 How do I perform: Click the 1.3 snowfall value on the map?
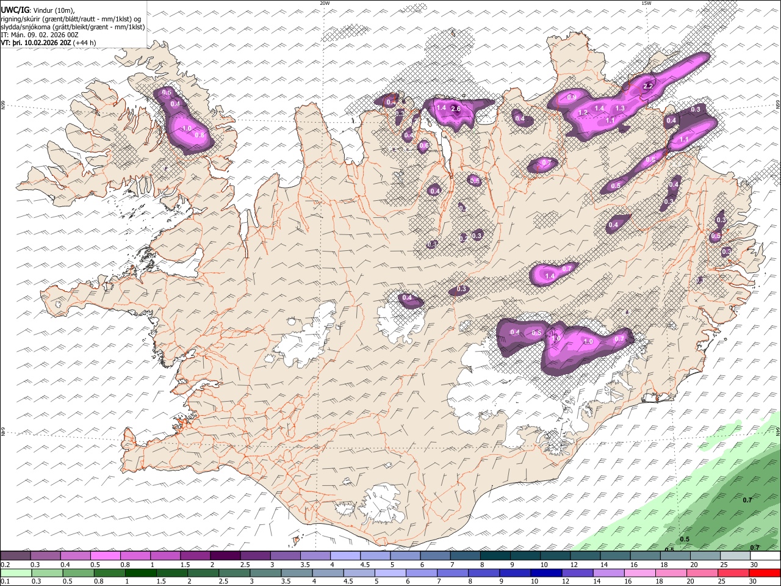pos(620,109)
